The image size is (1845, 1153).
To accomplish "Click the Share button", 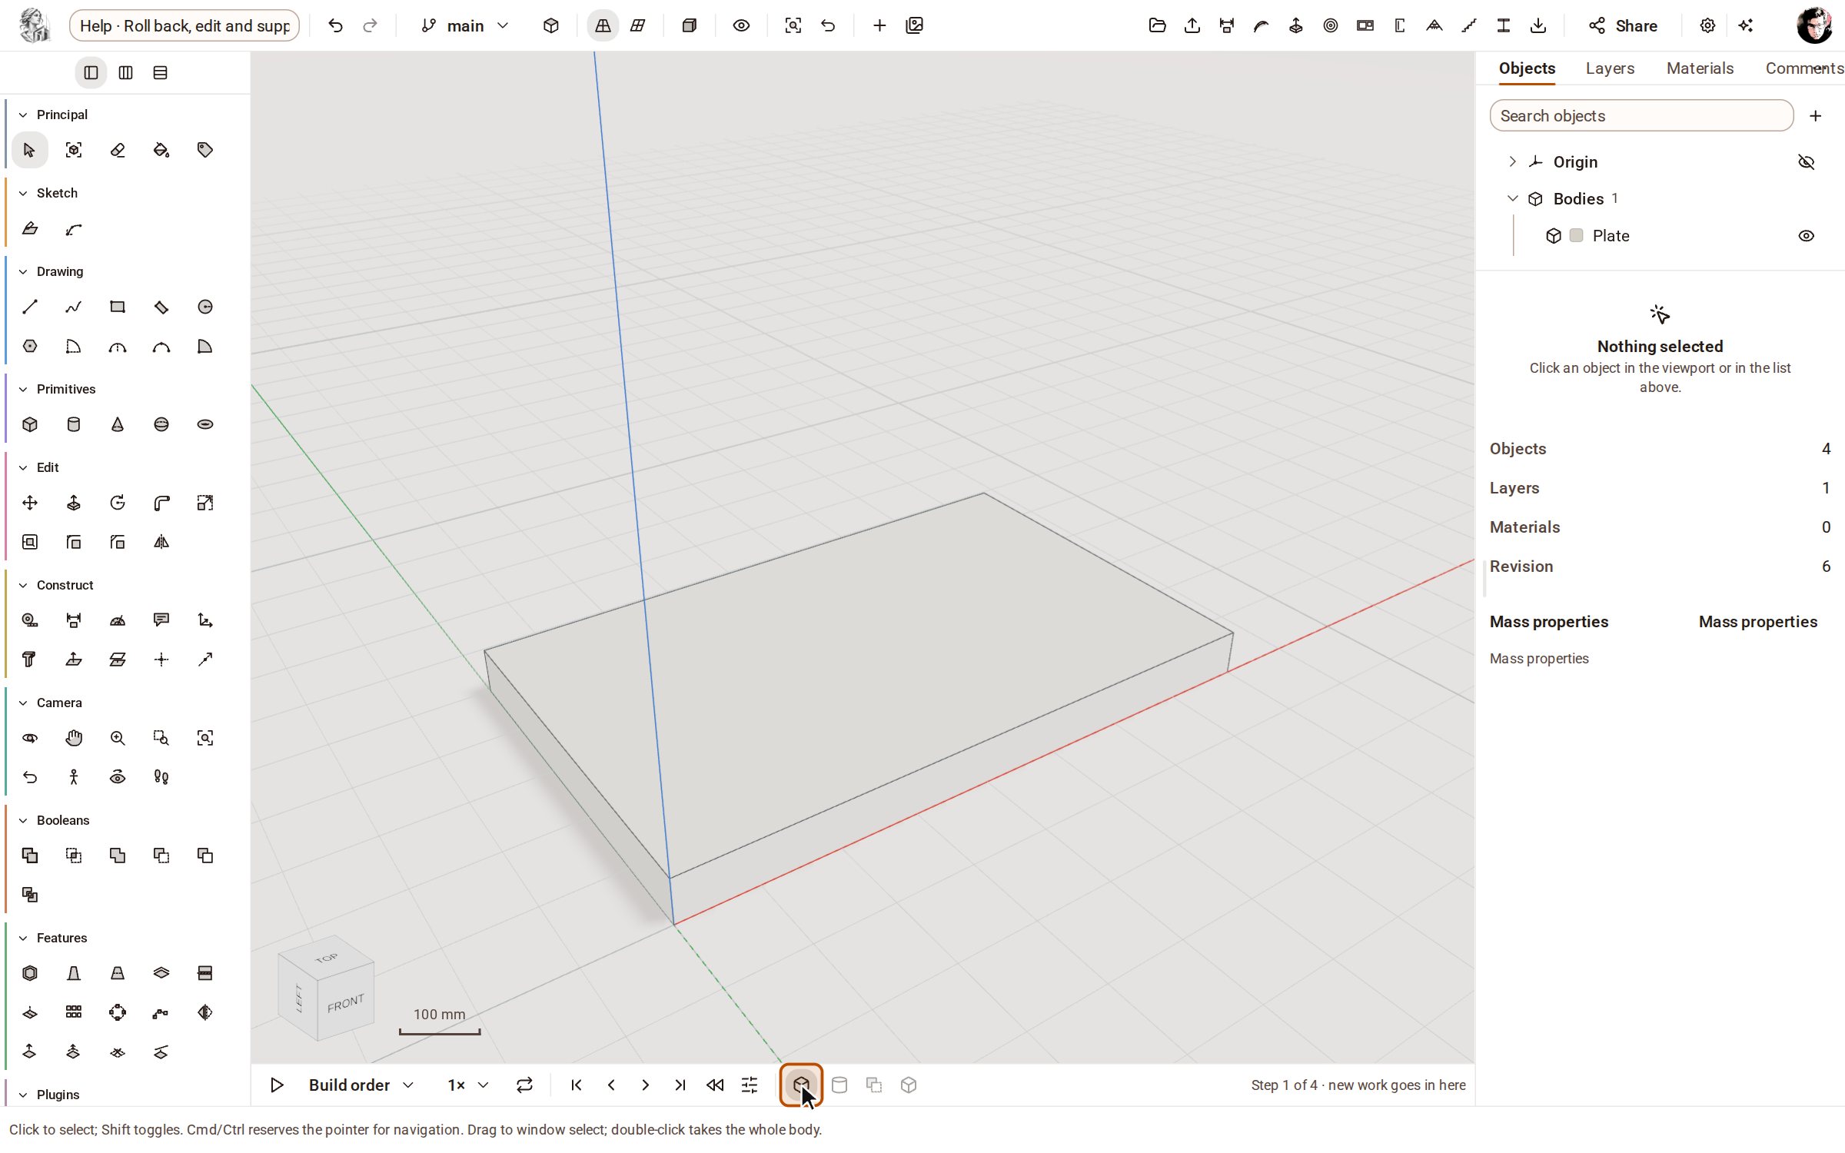I will pos(1623,25).
